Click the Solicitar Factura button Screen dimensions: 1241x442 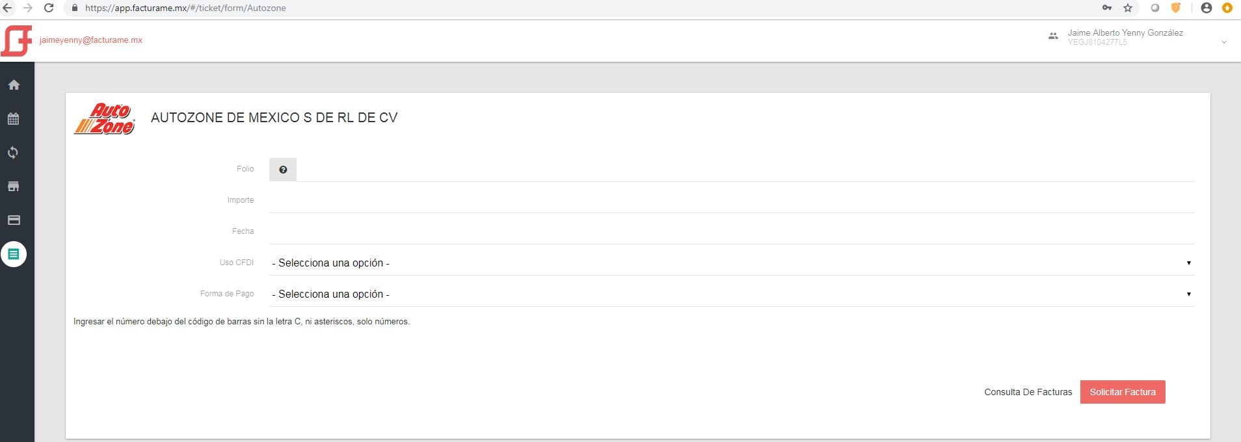coord(1123,392)
